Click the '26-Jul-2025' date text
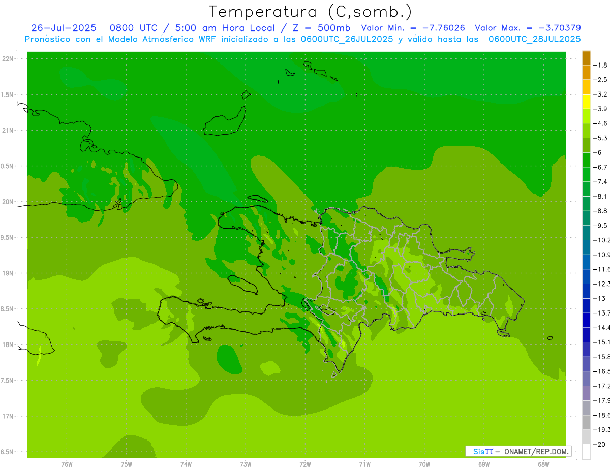The width and height of the screenshot is (610, 471). pyautogui.click(x=64, y=28)
